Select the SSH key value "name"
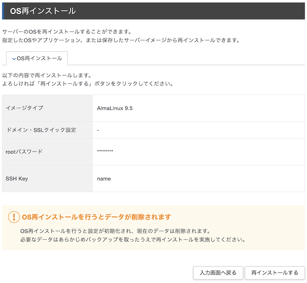The image size is (307, 283). pos(104,179)
